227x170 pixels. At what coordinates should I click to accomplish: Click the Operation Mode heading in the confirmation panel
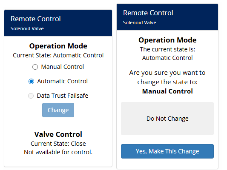tap(167, 40)
